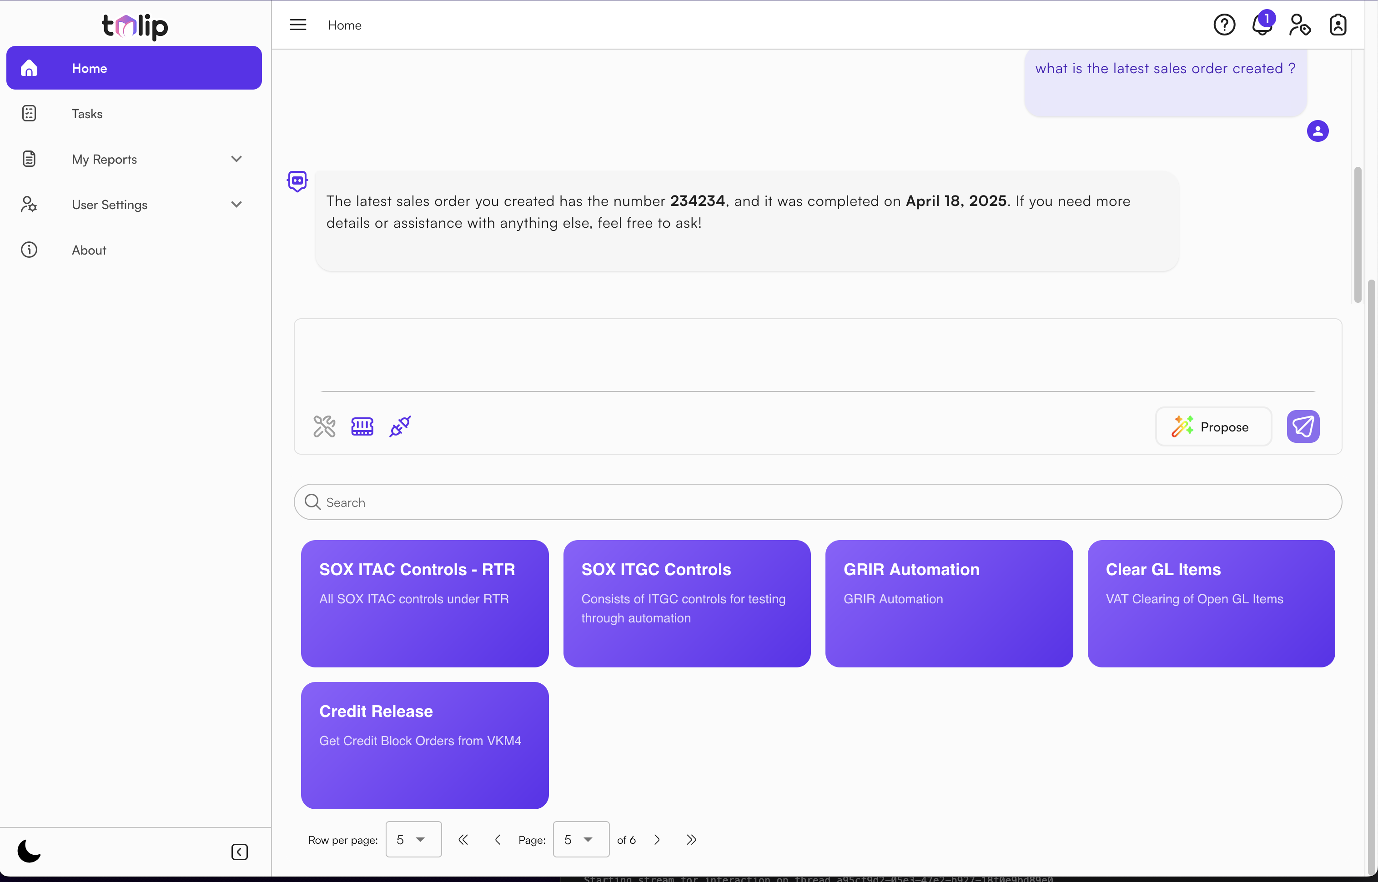The width and height of the screenshot is (1378, 882).
Task: Open Tasks from the sidebar
Action: click(x=87, y=113)
